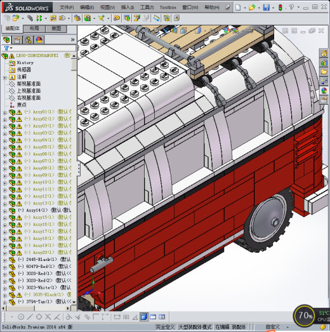The image size is (330, 332).
Task: Select the 前视基准面 plane in the tree
Action: point(29,84)
